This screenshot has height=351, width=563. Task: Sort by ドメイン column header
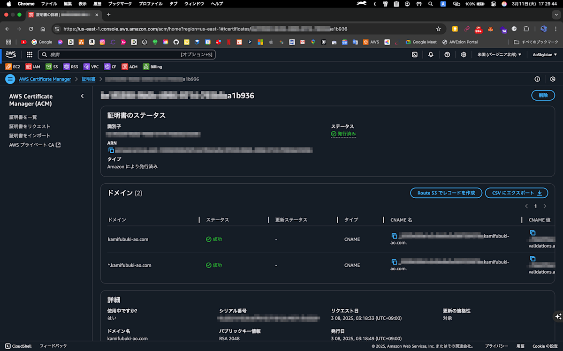(x=117, y=220)
